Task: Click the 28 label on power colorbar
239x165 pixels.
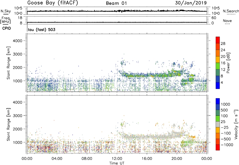Action: coord(223,43)
